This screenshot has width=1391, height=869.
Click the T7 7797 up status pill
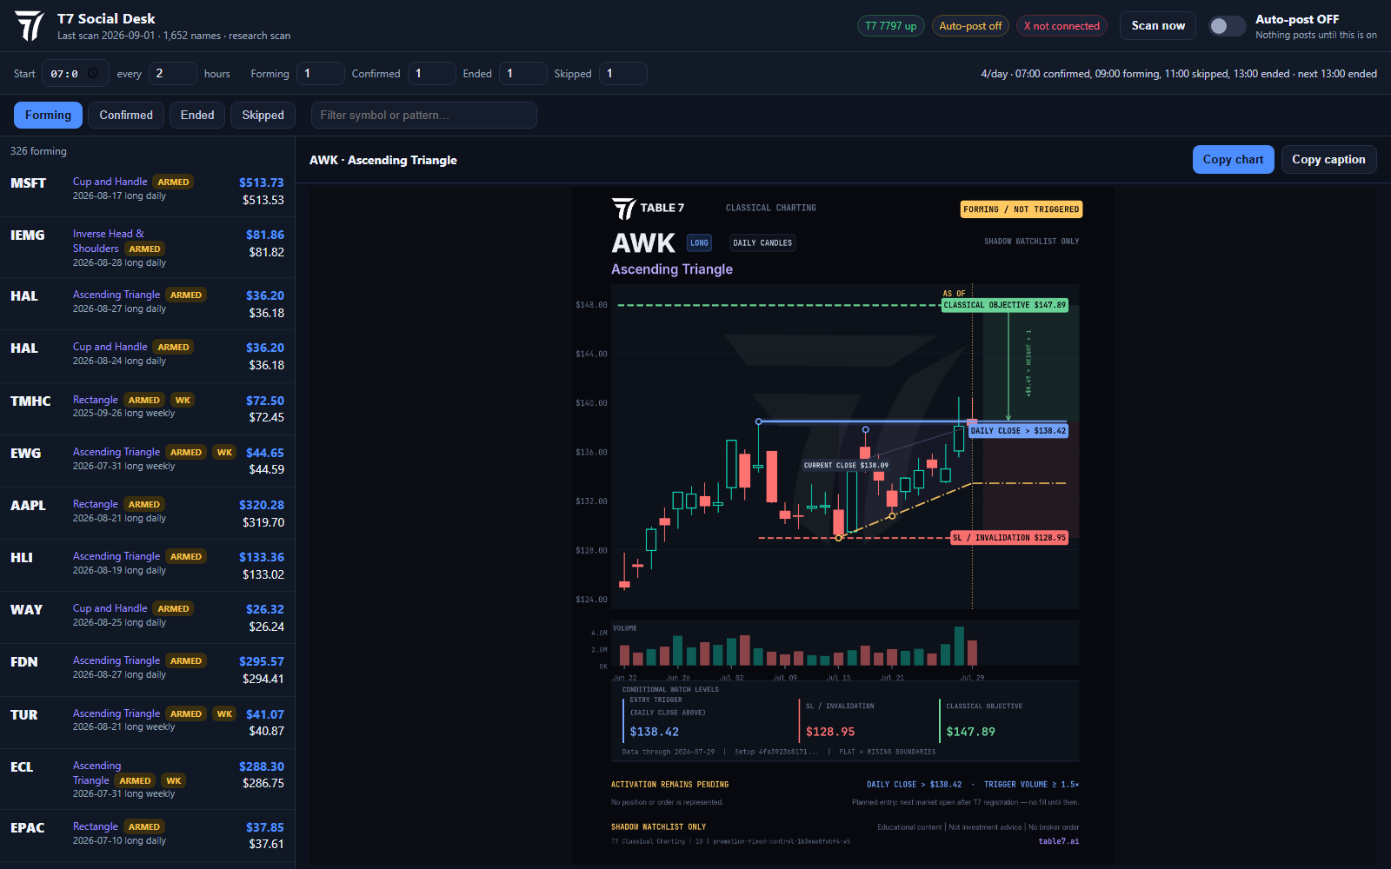[891, 26]
